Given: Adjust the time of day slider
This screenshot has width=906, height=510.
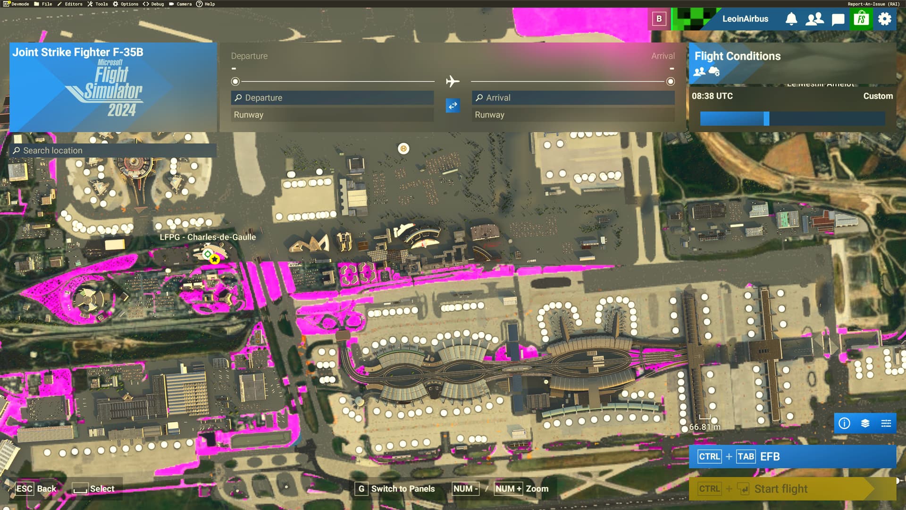Looking at the screenshot, I should tap(766, 119).
